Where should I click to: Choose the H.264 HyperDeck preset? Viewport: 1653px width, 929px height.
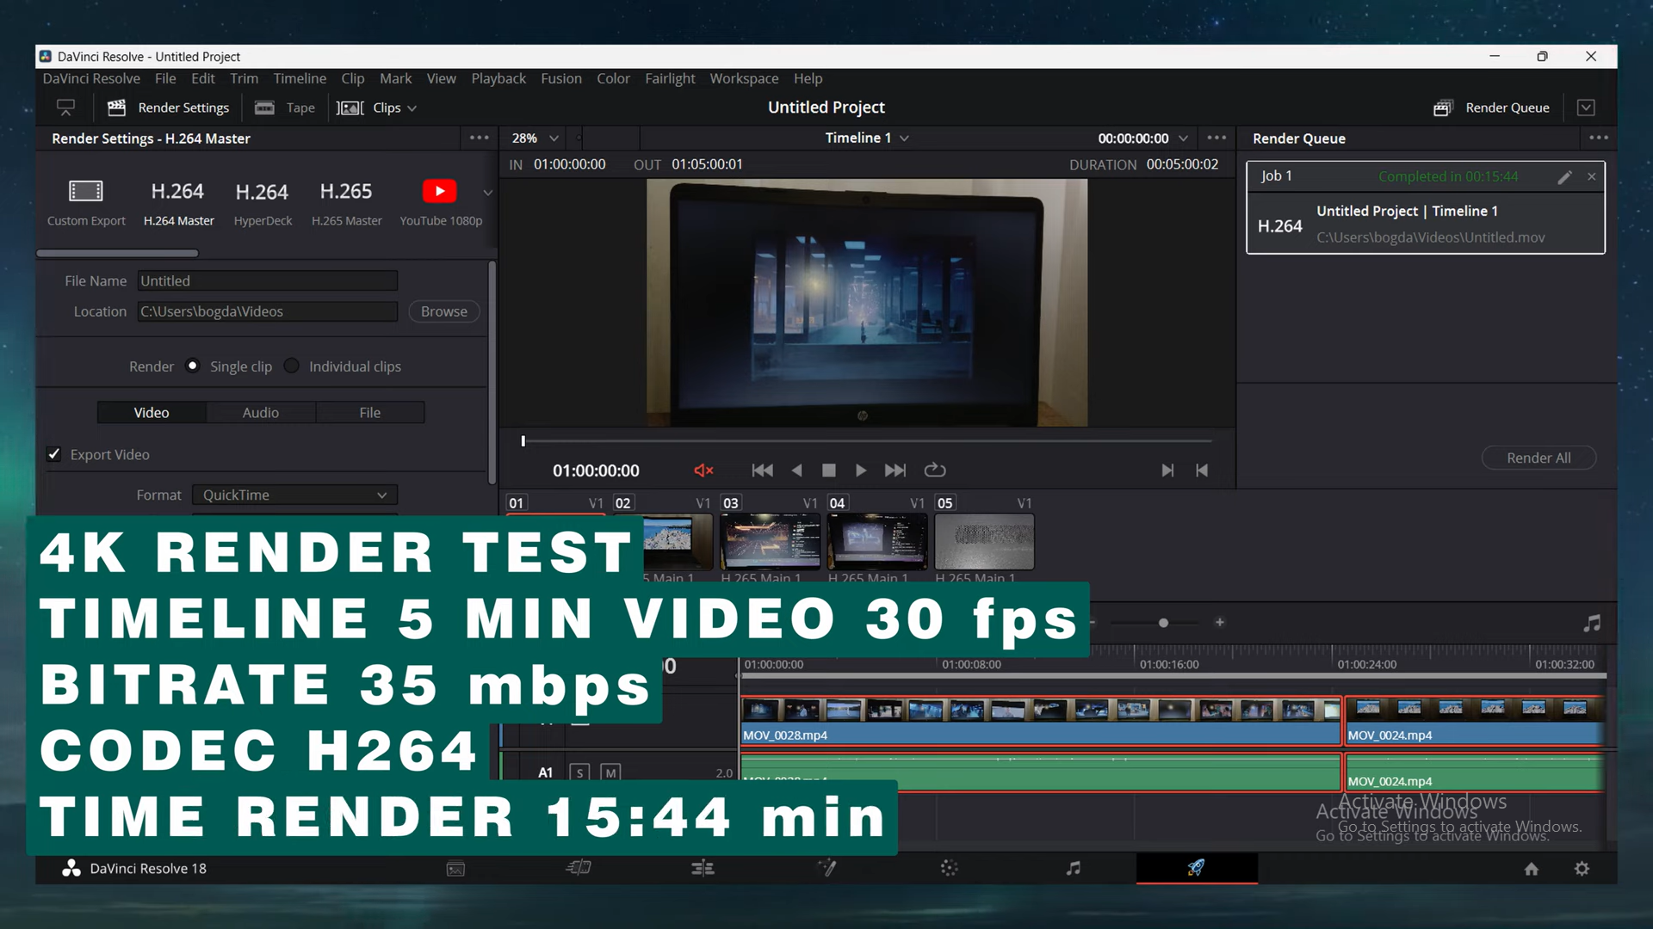point(262,202)
